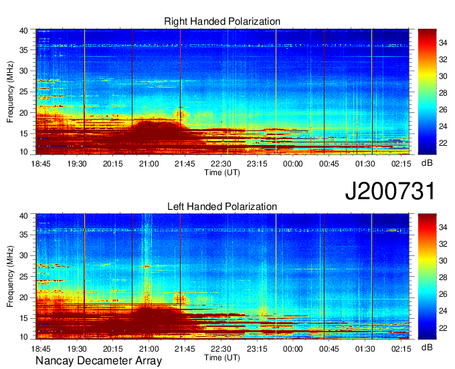Click 'Frequency (MHz)' axis label of Right Handed plot
The width and height of the screenshot is (455, 369).
[x=10, y=92]
